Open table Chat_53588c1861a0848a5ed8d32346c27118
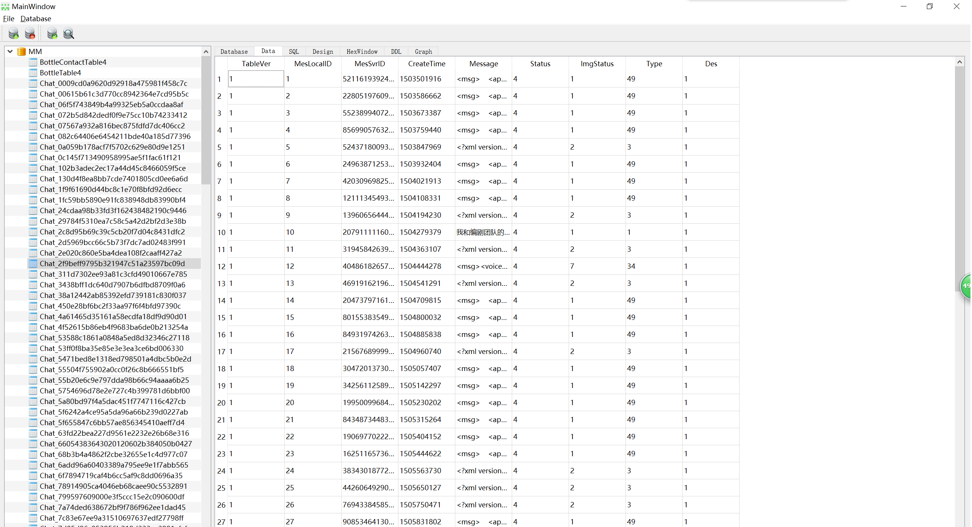The width and height of the screenshot is (972, 527). [x=114, y=338]
